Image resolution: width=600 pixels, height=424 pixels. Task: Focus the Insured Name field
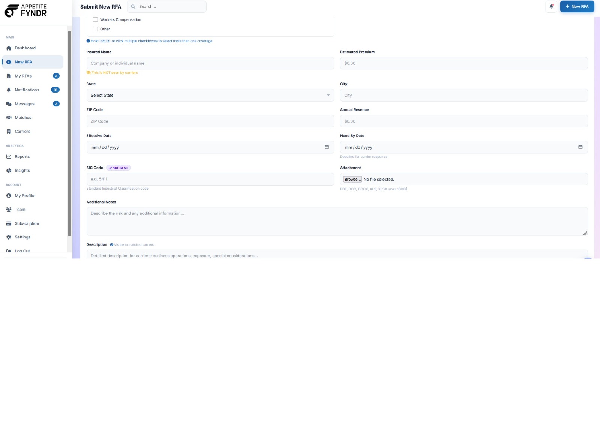(x=210, y=63)
